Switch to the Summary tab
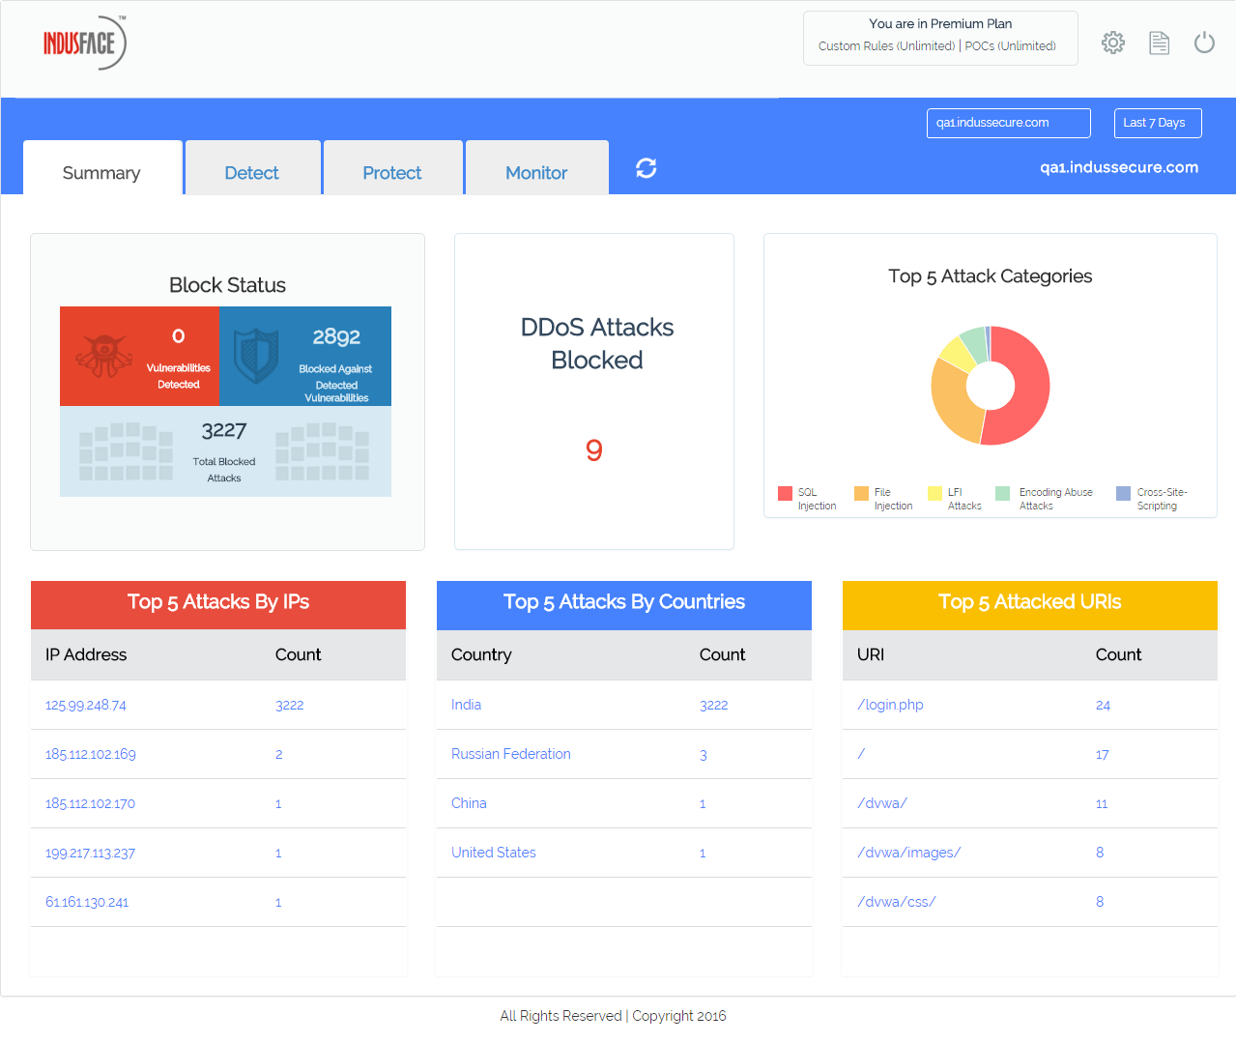 [x=102, y=167]
